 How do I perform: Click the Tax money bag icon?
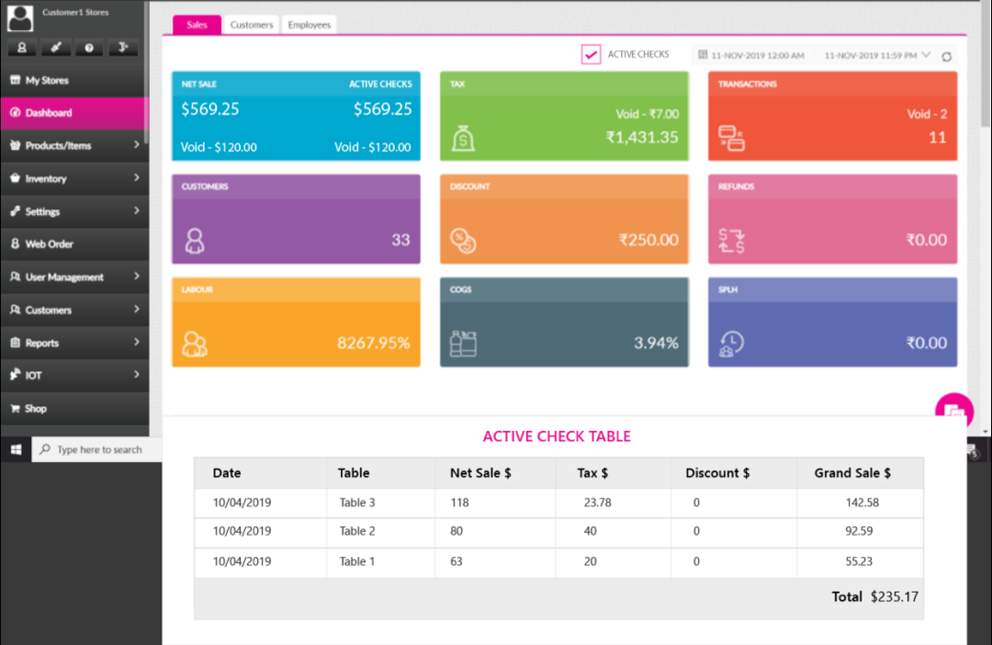(463, 137)
